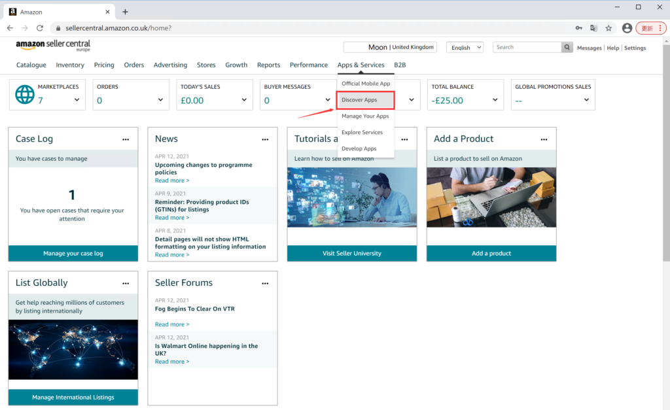
Task: Close the Amazon browser tab
Action: 107,12
